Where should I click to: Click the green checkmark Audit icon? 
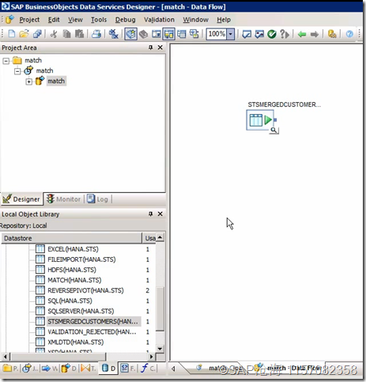tap(272, 34)
